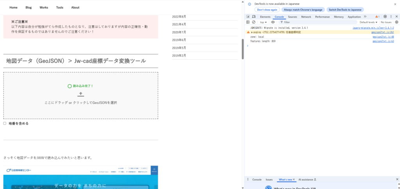The height and width of the screenshot is (189, 400).
Task: Open the Default levels dropdown
Action: point(368,22)
